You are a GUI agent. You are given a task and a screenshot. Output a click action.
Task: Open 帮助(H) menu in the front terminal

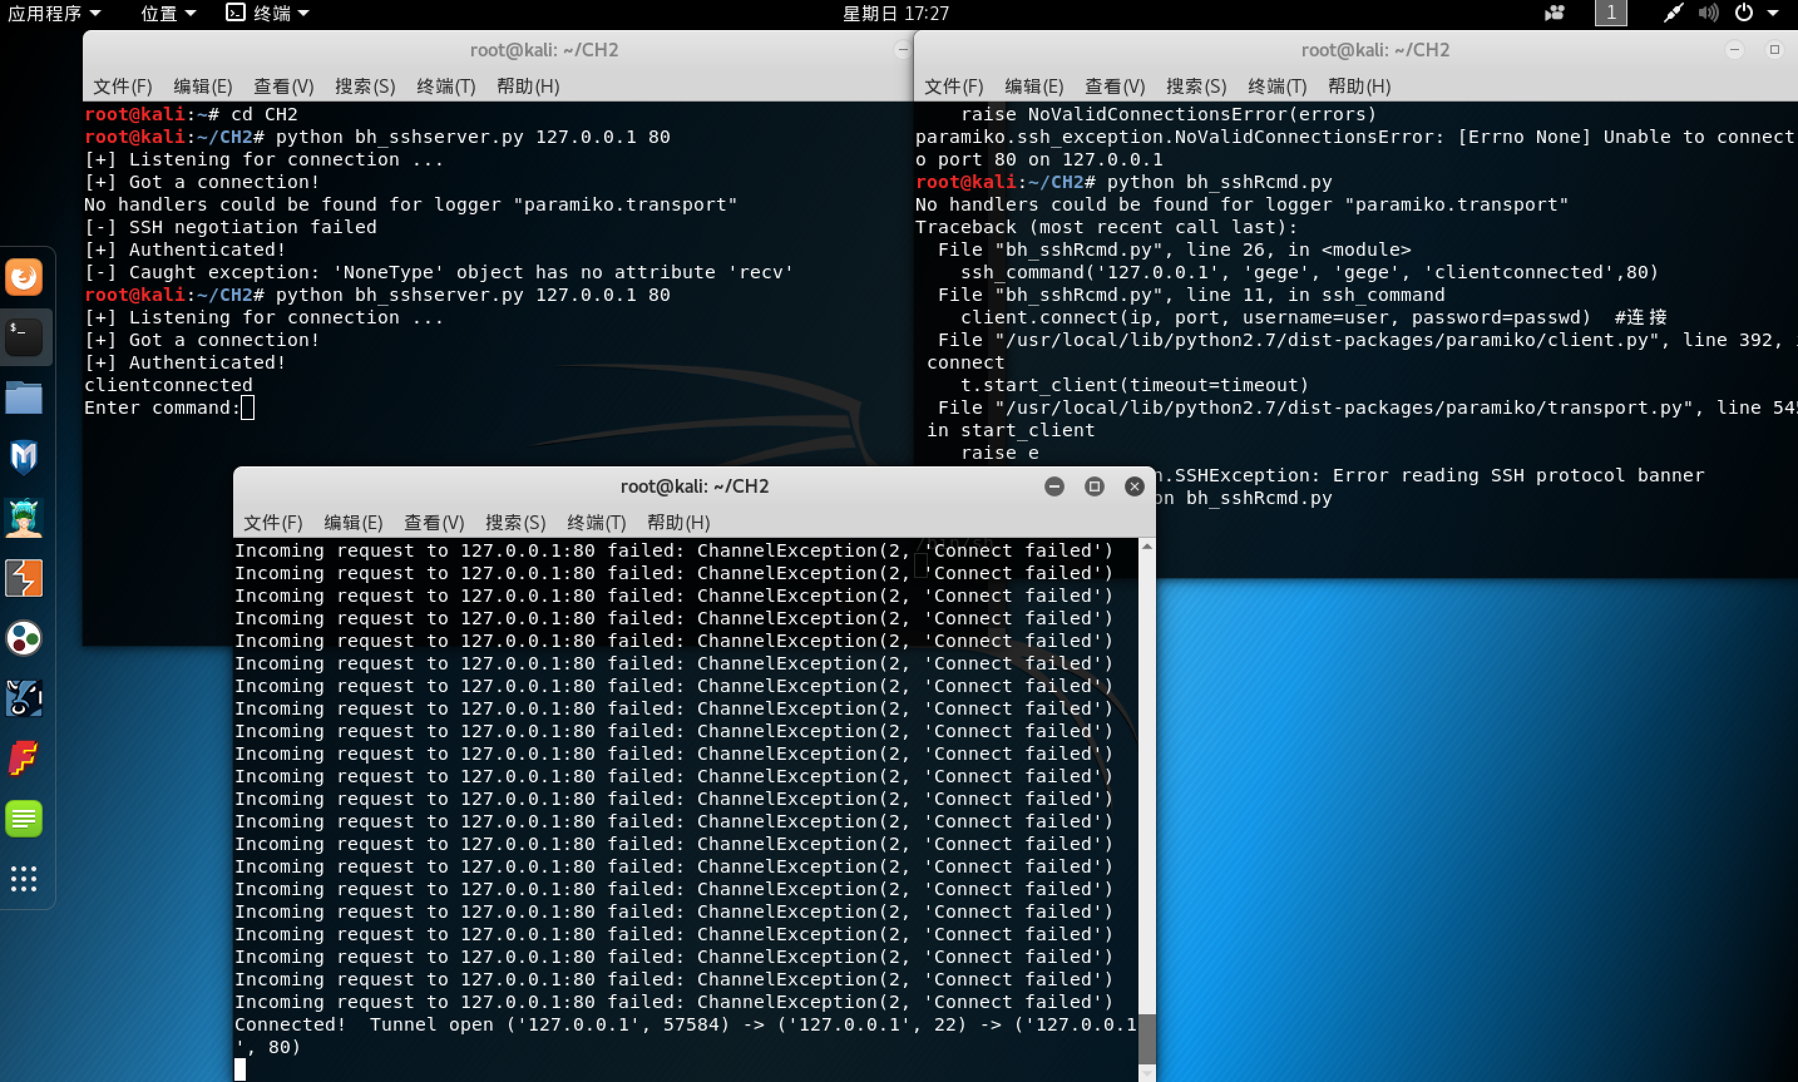coord(678,522)
